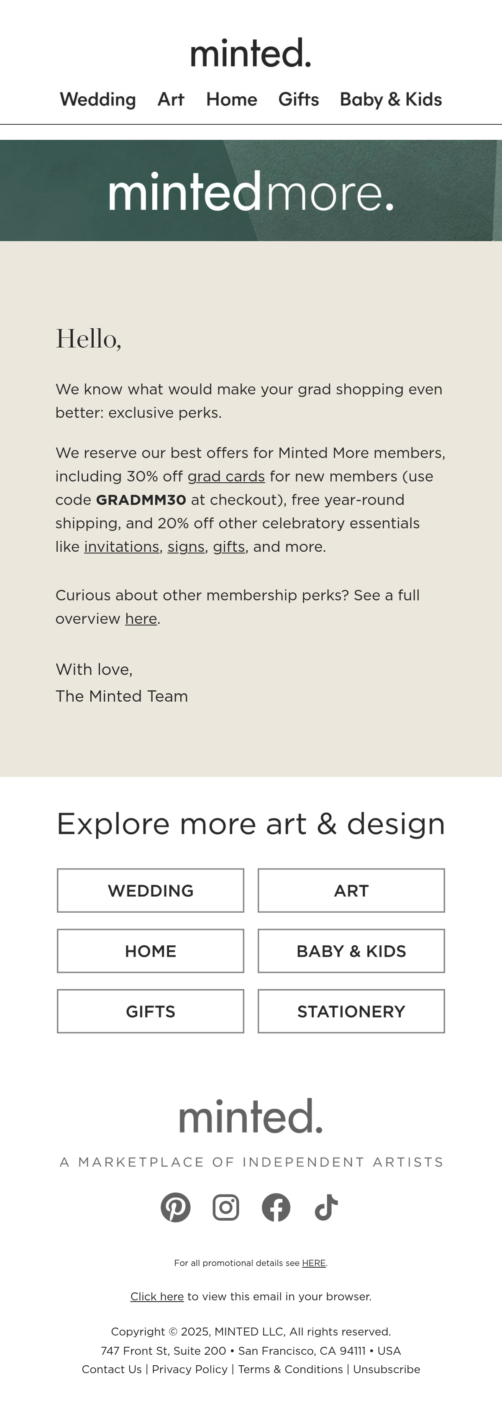Follow the grad cards link
The width and height of the screenshot is (502, 1405).
(226, 476)
